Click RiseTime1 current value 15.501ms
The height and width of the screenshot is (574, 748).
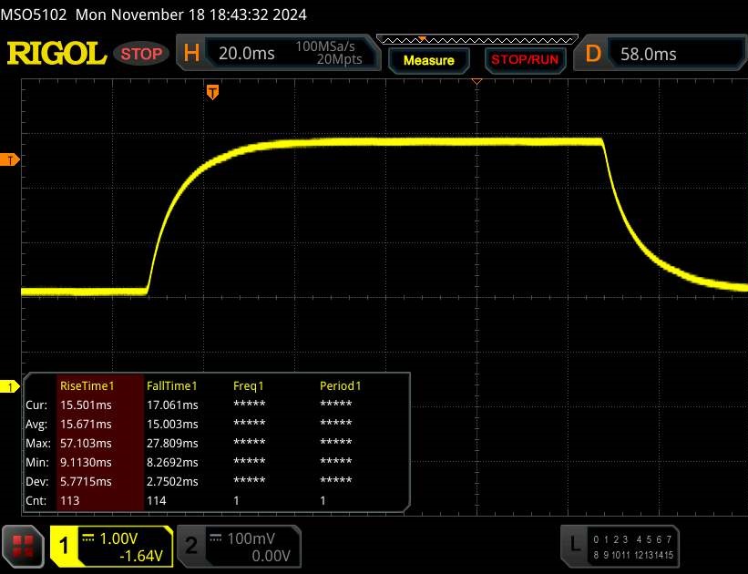86,405
